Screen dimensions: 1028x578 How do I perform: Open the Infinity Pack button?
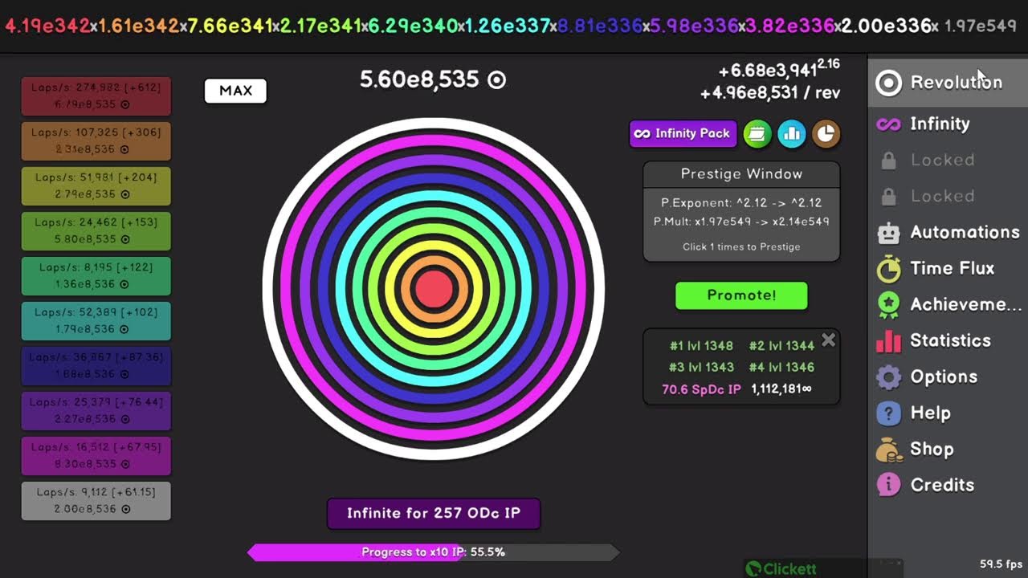683,134
